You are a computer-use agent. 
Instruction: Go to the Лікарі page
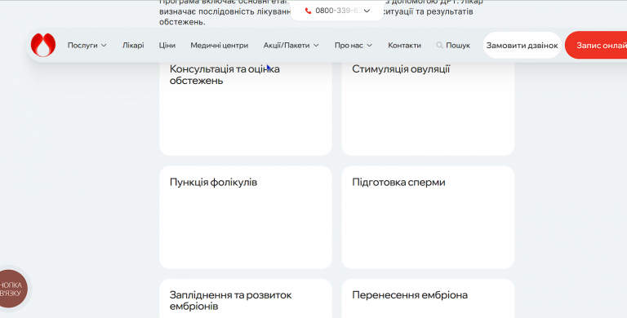(133, 45)
